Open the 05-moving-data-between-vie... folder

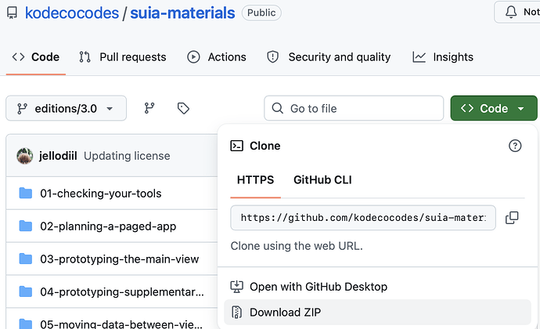[121, 324]
